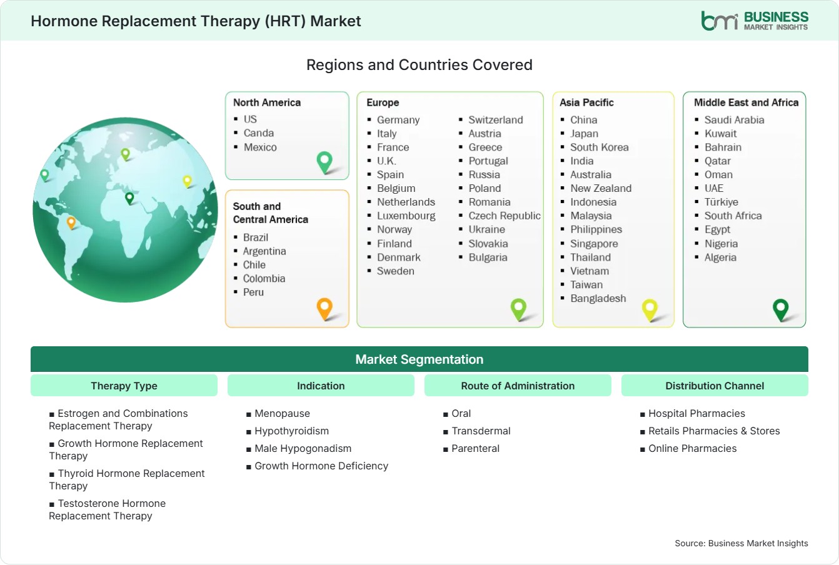The image size is (839, 565).
Task: Click 'Testosterone Hormone Replacement Therapy' item
Action: [x=108, y=510]
